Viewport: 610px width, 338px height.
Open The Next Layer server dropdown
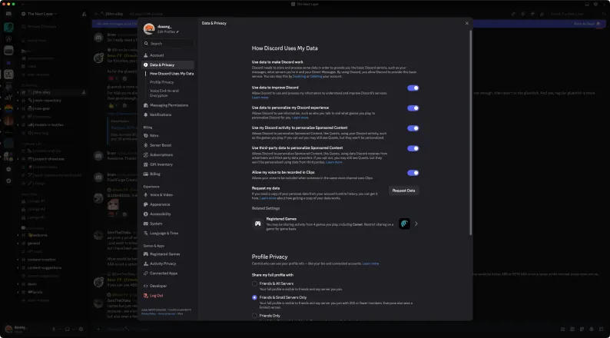click(x=42, y=14)
